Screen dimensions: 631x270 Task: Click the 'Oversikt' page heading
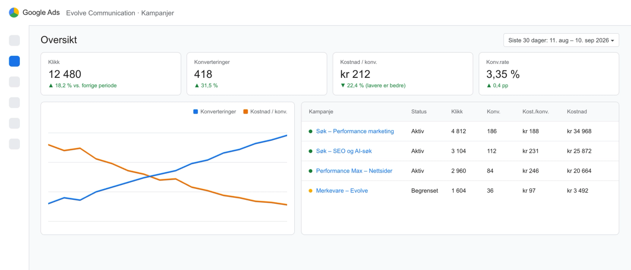click(59, 40)
